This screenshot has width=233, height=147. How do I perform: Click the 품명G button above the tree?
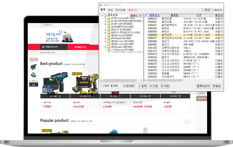tap(134, 16)
